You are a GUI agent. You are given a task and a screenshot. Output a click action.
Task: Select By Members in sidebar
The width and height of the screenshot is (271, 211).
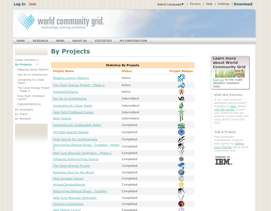23,119
